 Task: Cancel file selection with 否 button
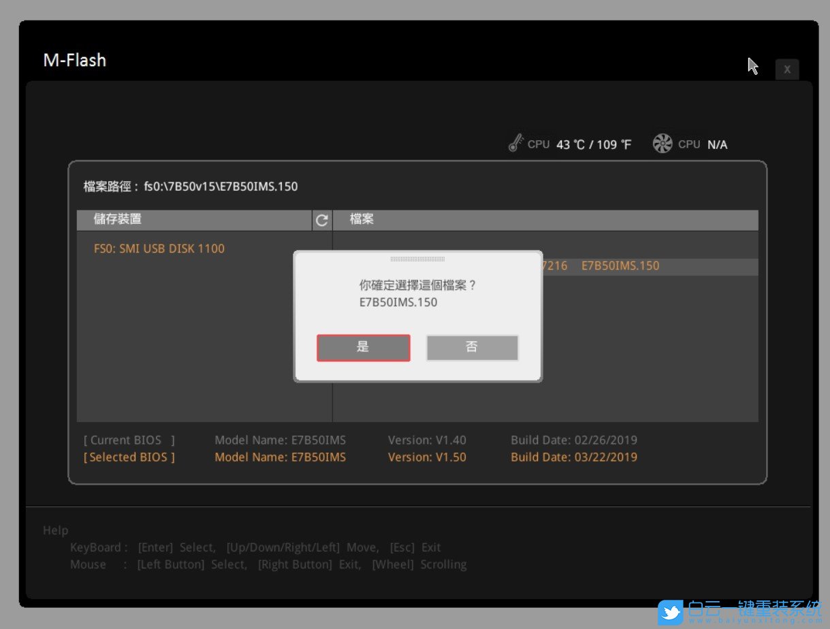click(x=472, y=347)
